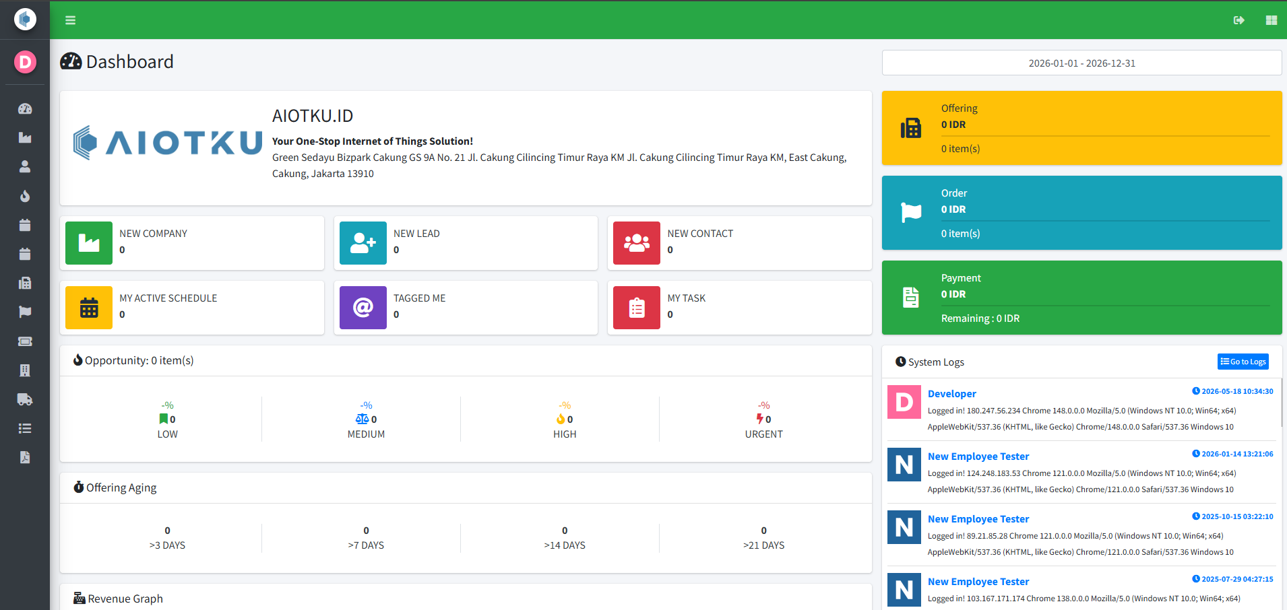The image size is (1287, 610).
Task: Open the flame opportunity icon in sidebar
Action: pyautogui.click(x=25, y=196)
